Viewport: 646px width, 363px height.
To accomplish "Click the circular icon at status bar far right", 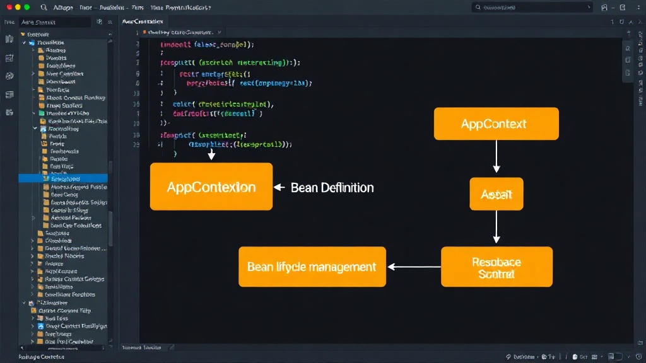I will coord(638,357).
